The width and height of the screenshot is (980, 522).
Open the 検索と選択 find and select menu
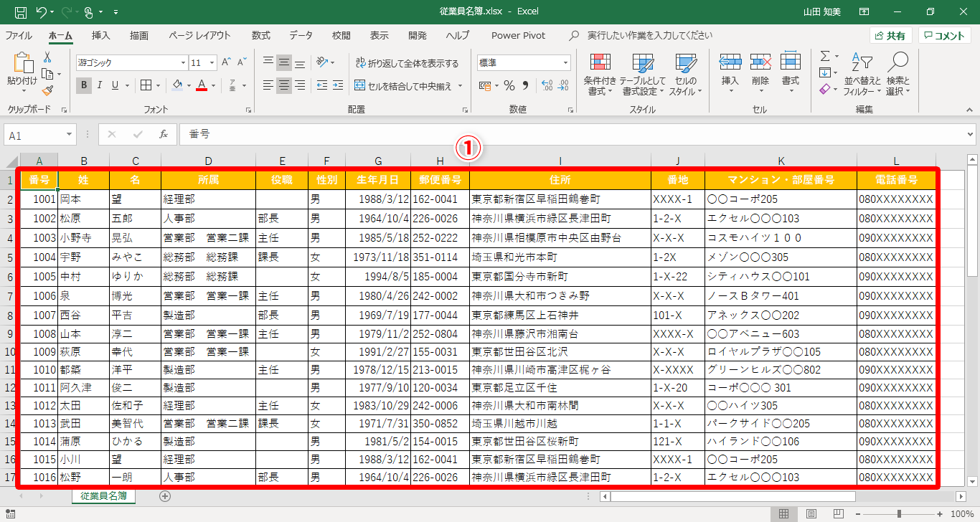click(897, 75)
